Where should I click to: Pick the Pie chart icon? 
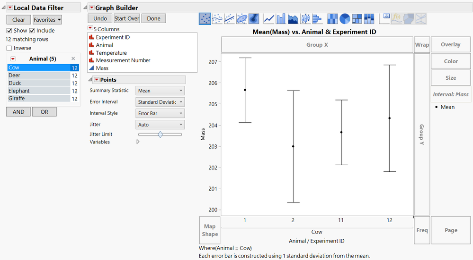pos(345,18)
